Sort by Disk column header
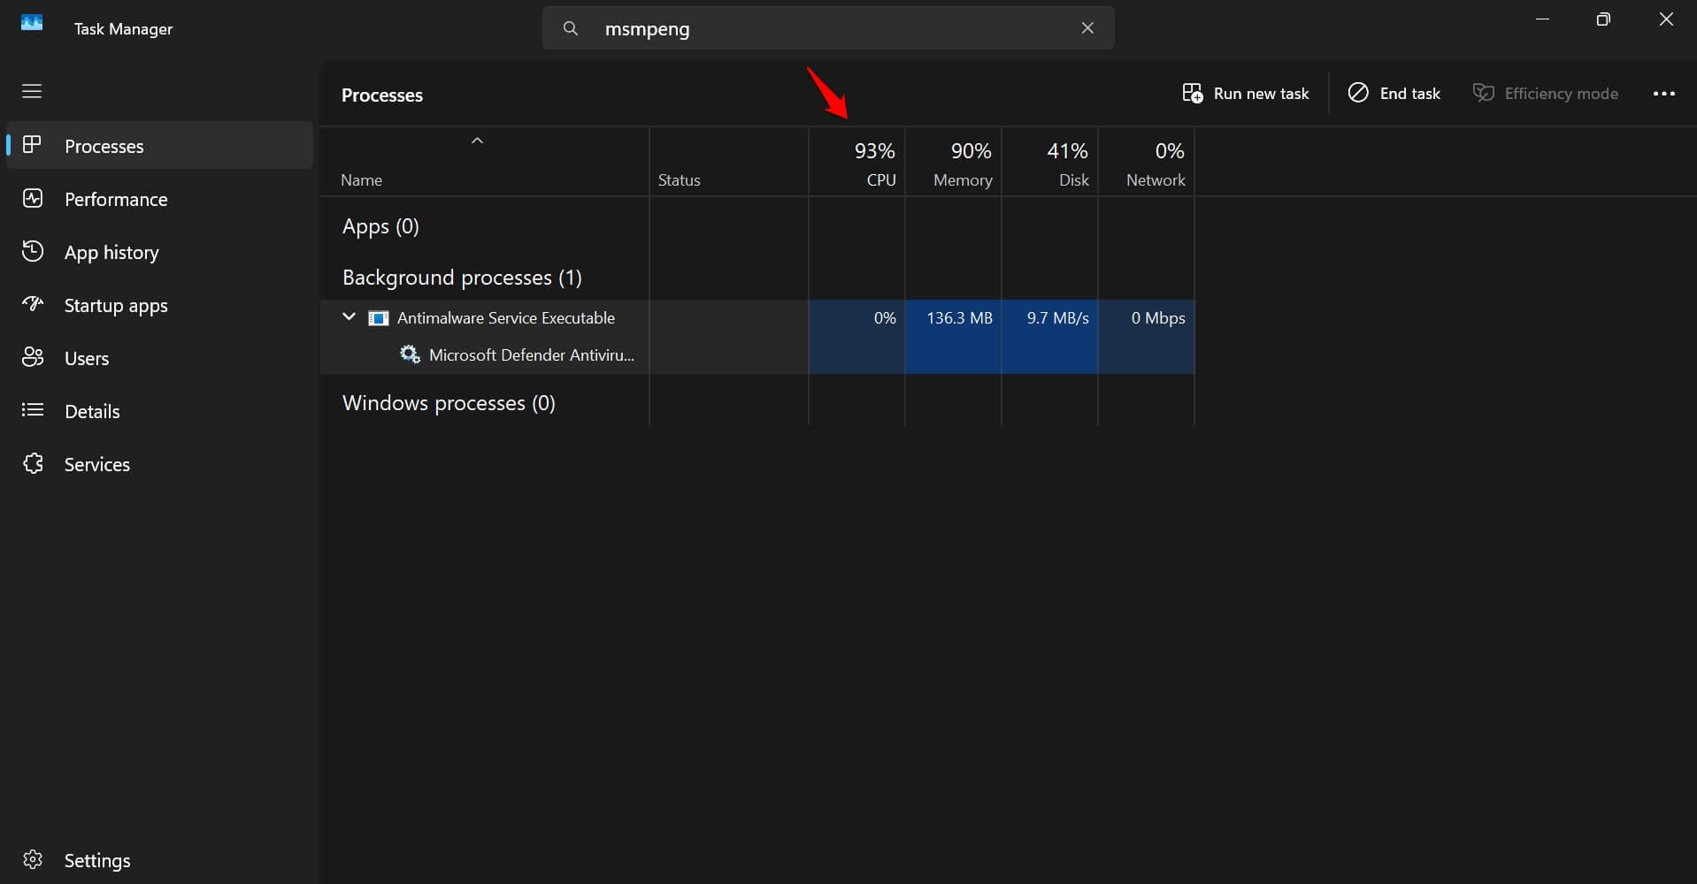 coord(1049,163)
